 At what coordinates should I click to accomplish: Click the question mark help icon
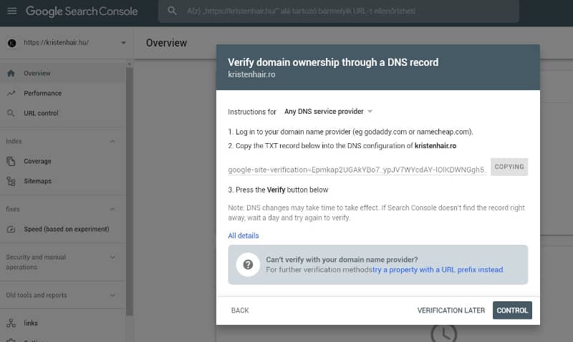[x=248, y=265]
